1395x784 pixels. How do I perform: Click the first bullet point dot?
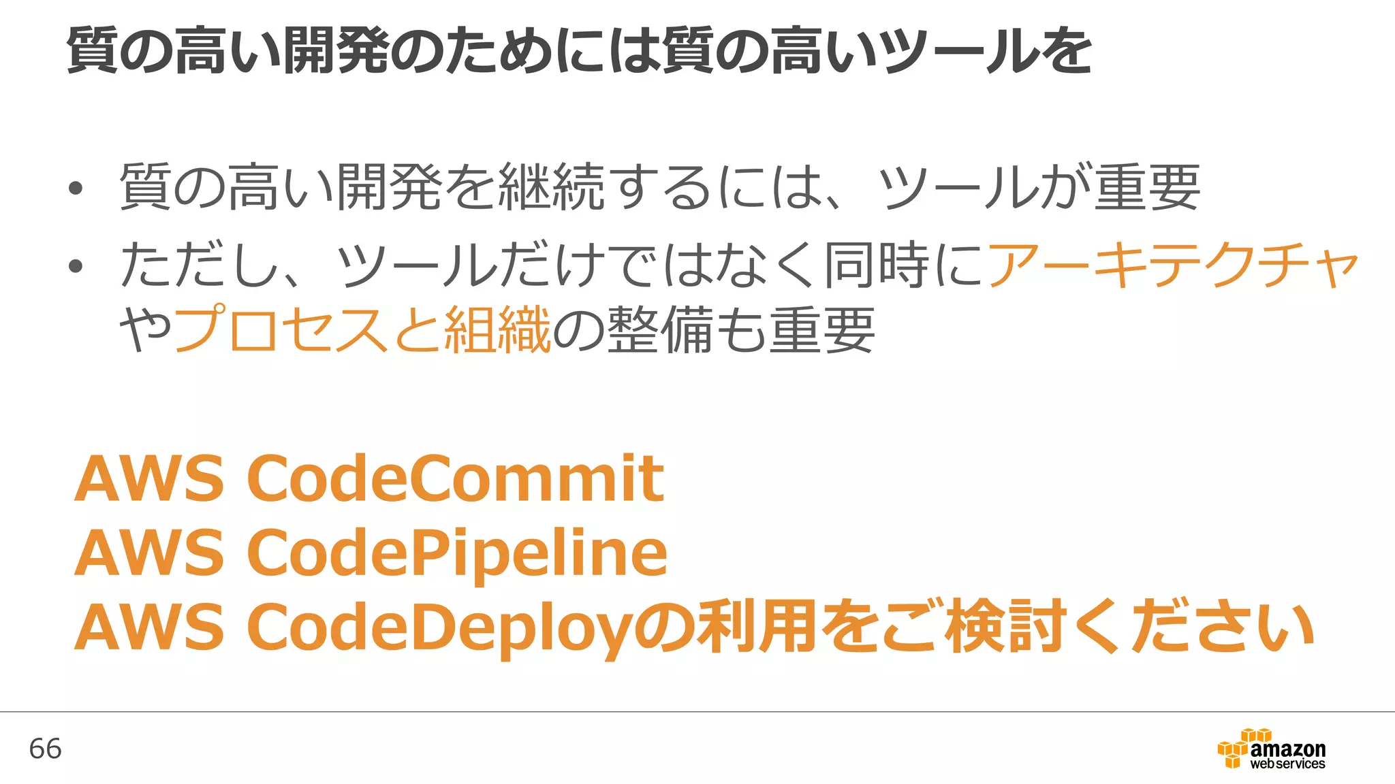pyautogui.click(x=75, y=189)
